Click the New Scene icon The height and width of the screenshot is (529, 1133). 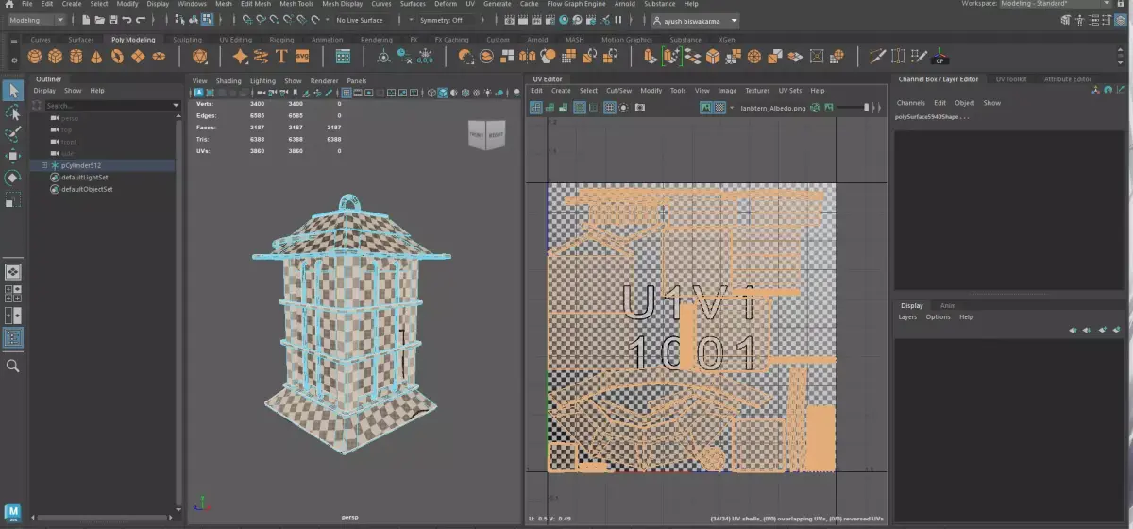[86, 20]
